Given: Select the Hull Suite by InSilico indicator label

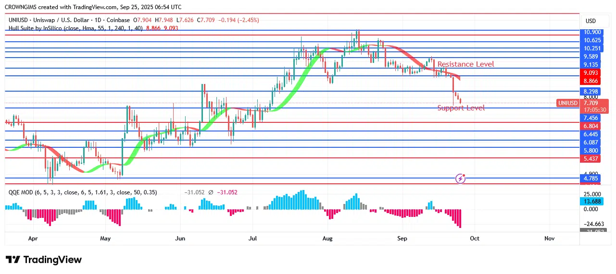Looking at the screenshot, I should pos(75,28).
